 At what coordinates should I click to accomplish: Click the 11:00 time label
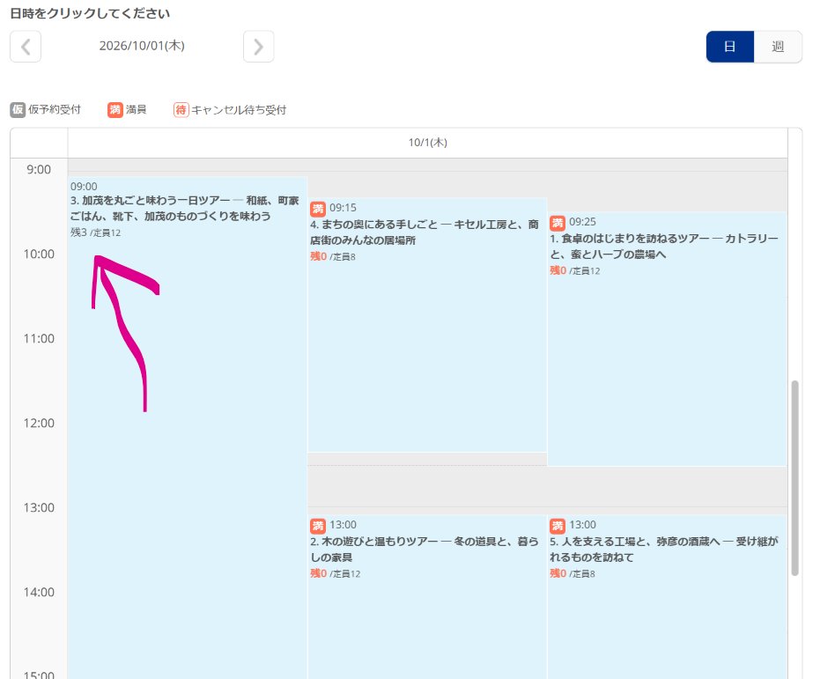tap(39, 339)
